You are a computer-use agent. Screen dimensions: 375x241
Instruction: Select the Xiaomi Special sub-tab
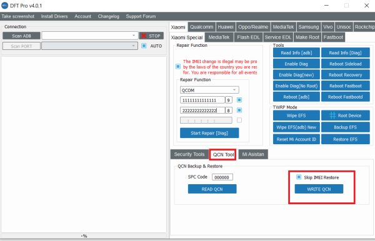tap(187, 37)
